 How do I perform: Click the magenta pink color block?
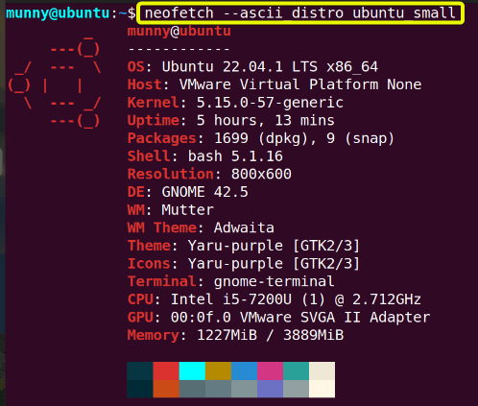[x=270, y=370]
